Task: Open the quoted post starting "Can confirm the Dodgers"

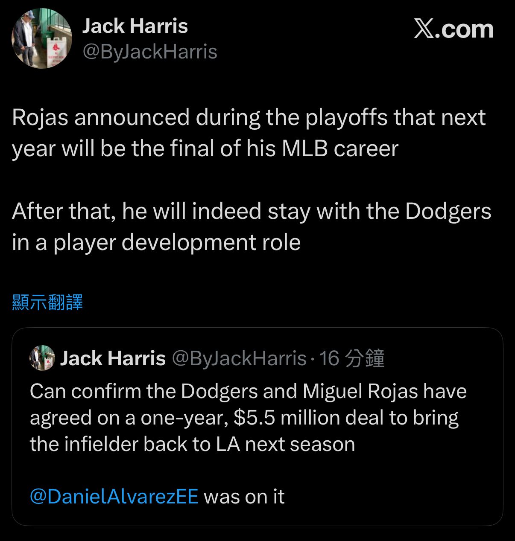Action: click(248, 417)
